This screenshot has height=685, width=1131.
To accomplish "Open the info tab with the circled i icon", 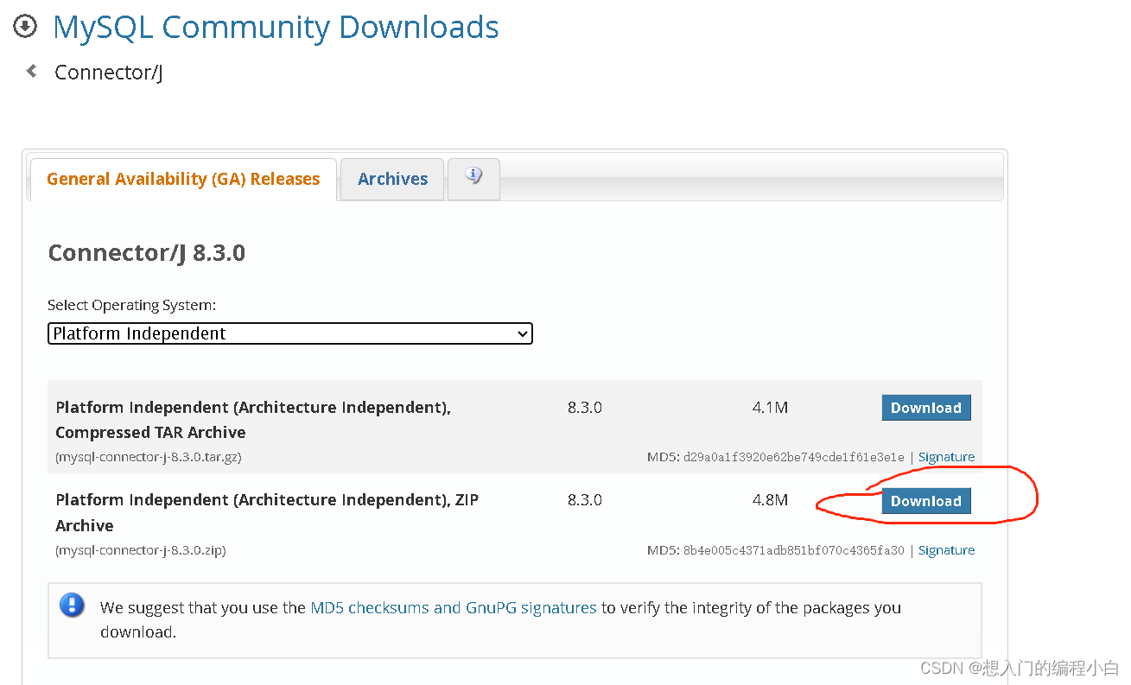I will coord(473,179).
